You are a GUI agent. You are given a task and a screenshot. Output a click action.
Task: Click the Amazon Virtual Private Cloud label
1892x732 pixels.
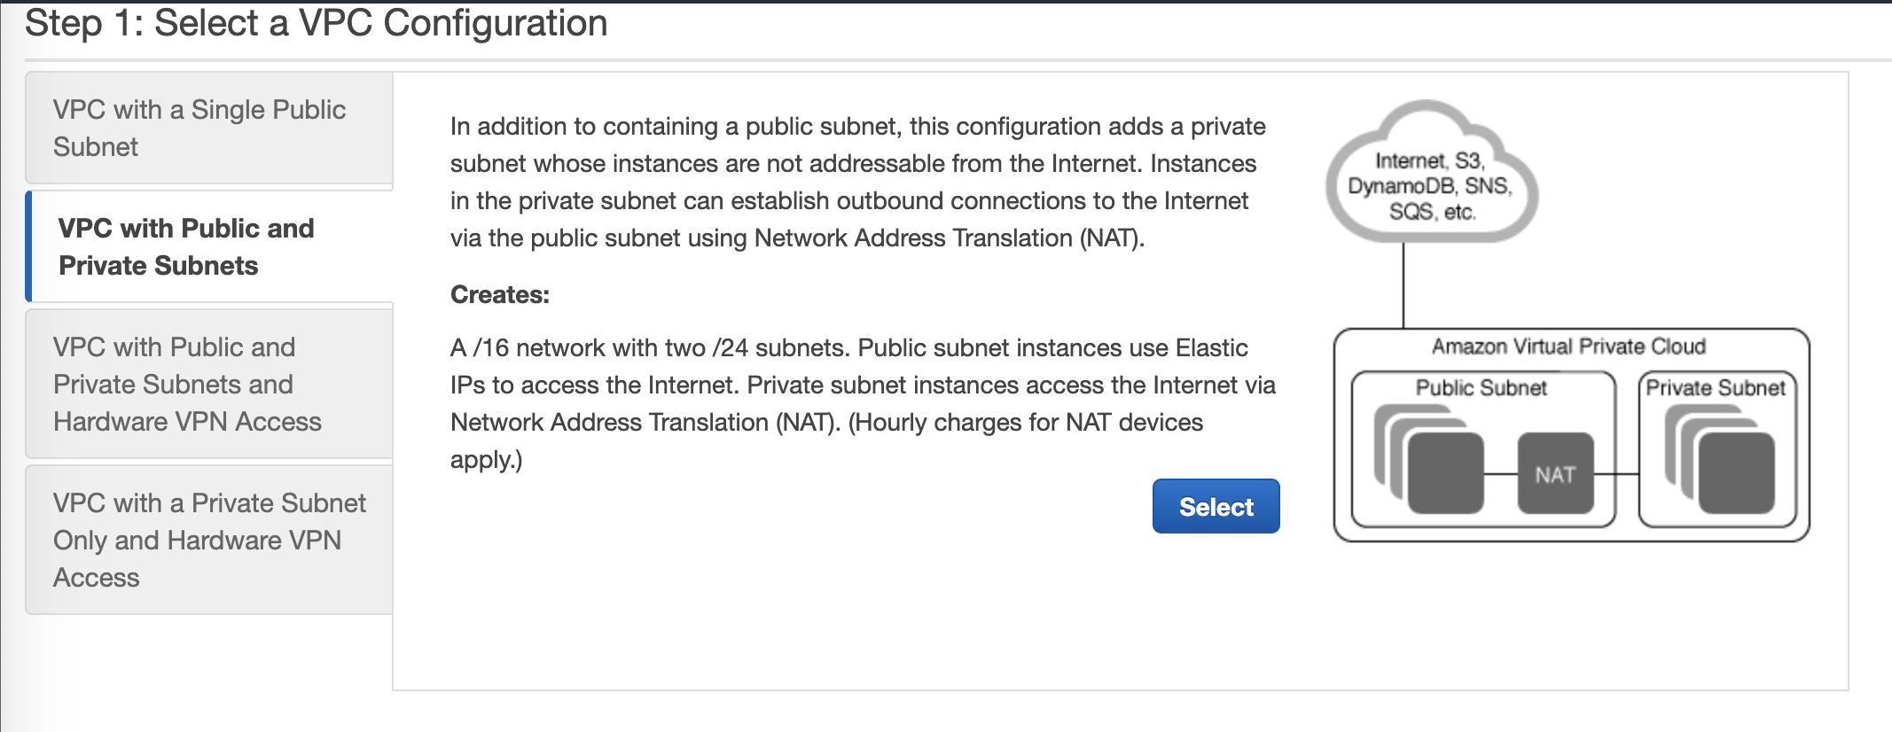click(1568, 346)
